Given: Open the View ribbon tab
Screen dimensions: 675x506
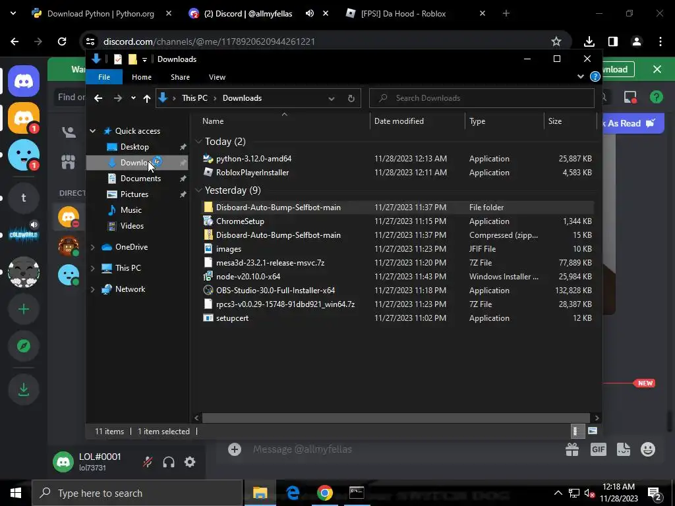Looking at the screenshot, I should (x=217, y=77).
